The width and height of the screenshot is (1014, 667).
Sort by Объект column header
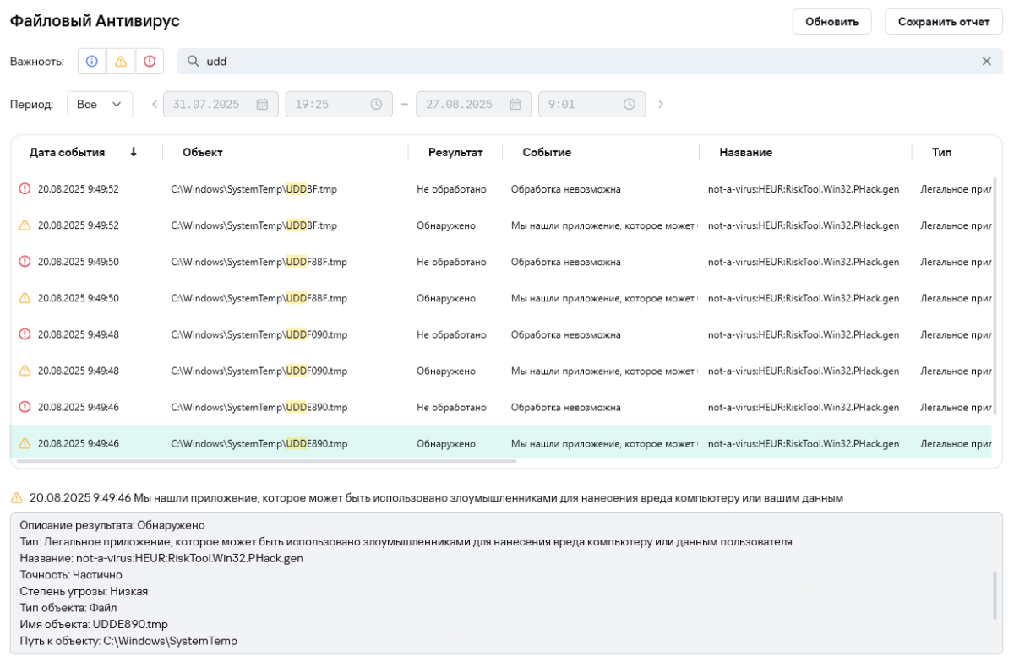pos(203,153)
